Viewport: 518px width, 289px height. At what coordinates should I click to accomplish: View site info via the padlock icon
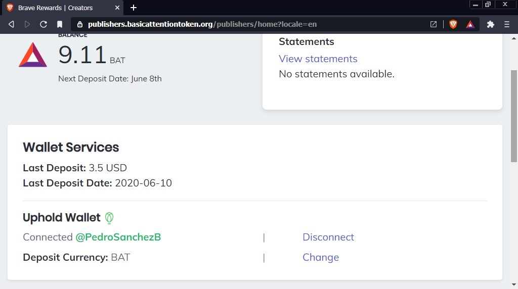click(x=79, y=24)
